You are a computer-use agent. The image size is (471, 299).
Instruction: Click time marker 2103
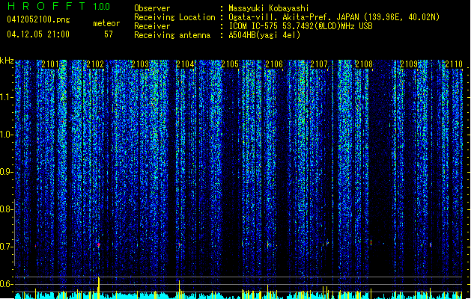(x=140, y=64)
